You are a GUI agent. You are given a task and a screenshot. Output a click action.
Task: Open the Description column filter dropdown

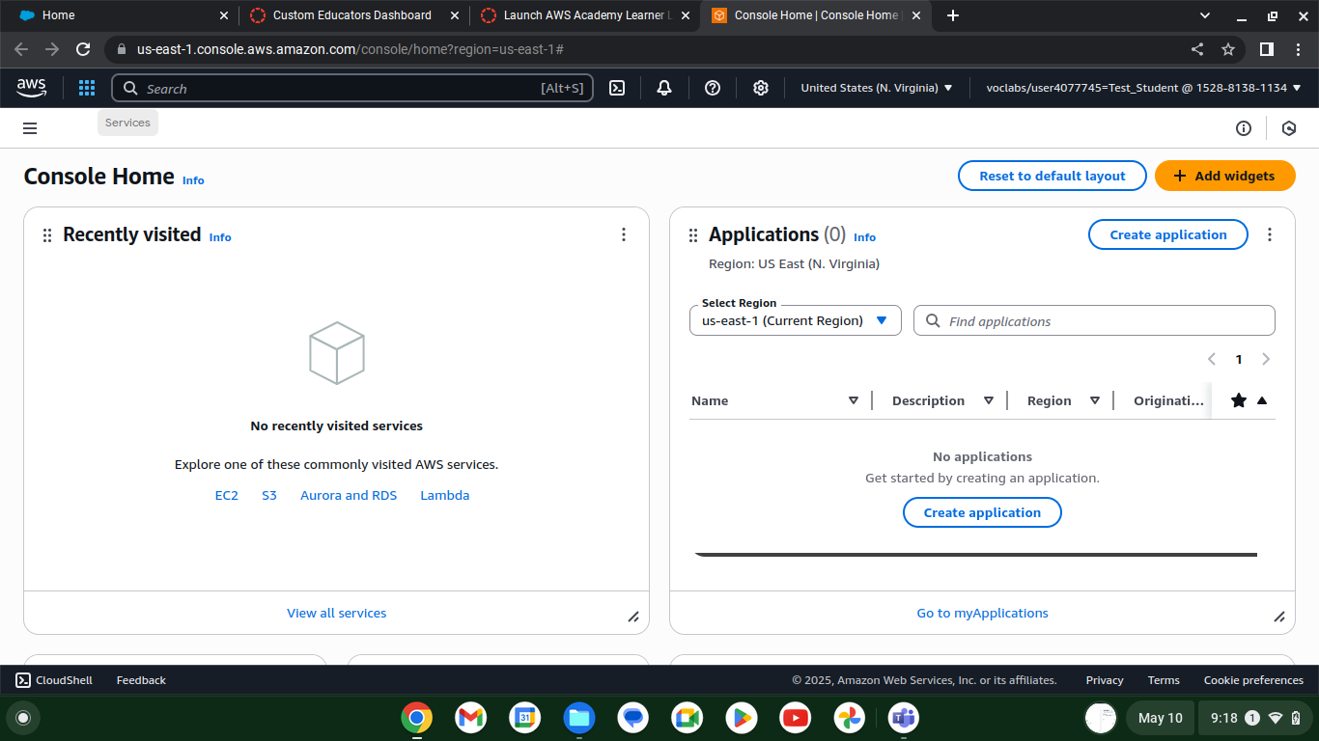tap(989, 399)
